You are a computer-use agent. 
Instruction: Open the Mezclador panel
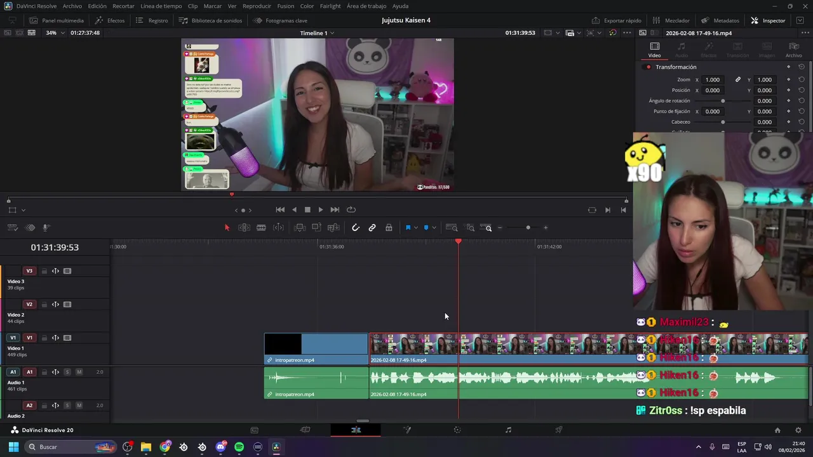671,20
